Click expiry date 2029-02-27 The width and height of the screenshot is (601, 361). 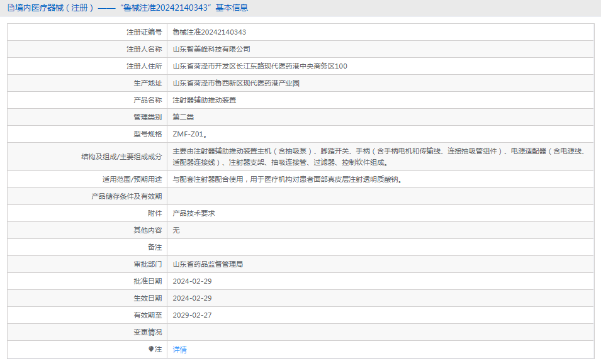(x=192, y=315)
